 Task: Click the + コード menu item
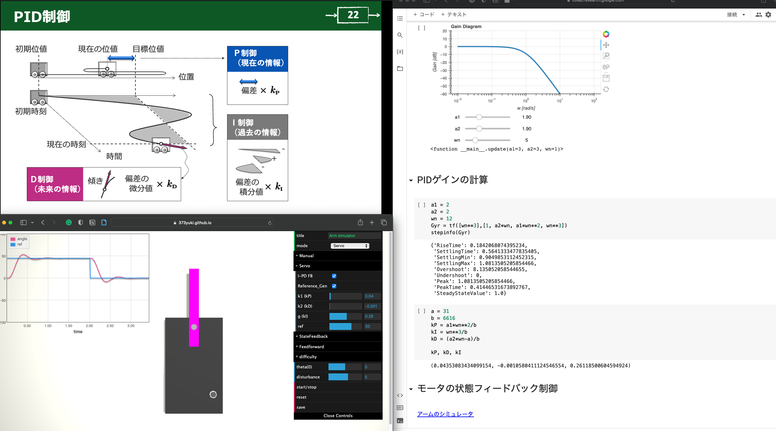pyautogui.click(x=424, y=14)
